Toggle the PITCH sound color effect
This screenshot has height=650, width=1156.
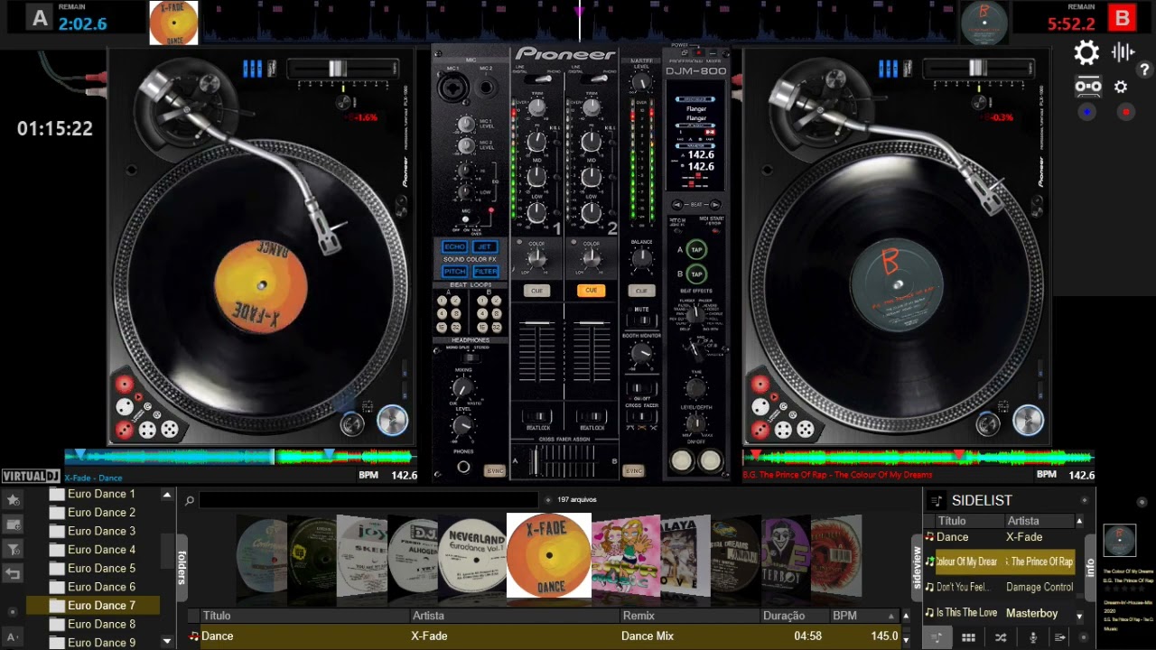click(x=454, y=271)
